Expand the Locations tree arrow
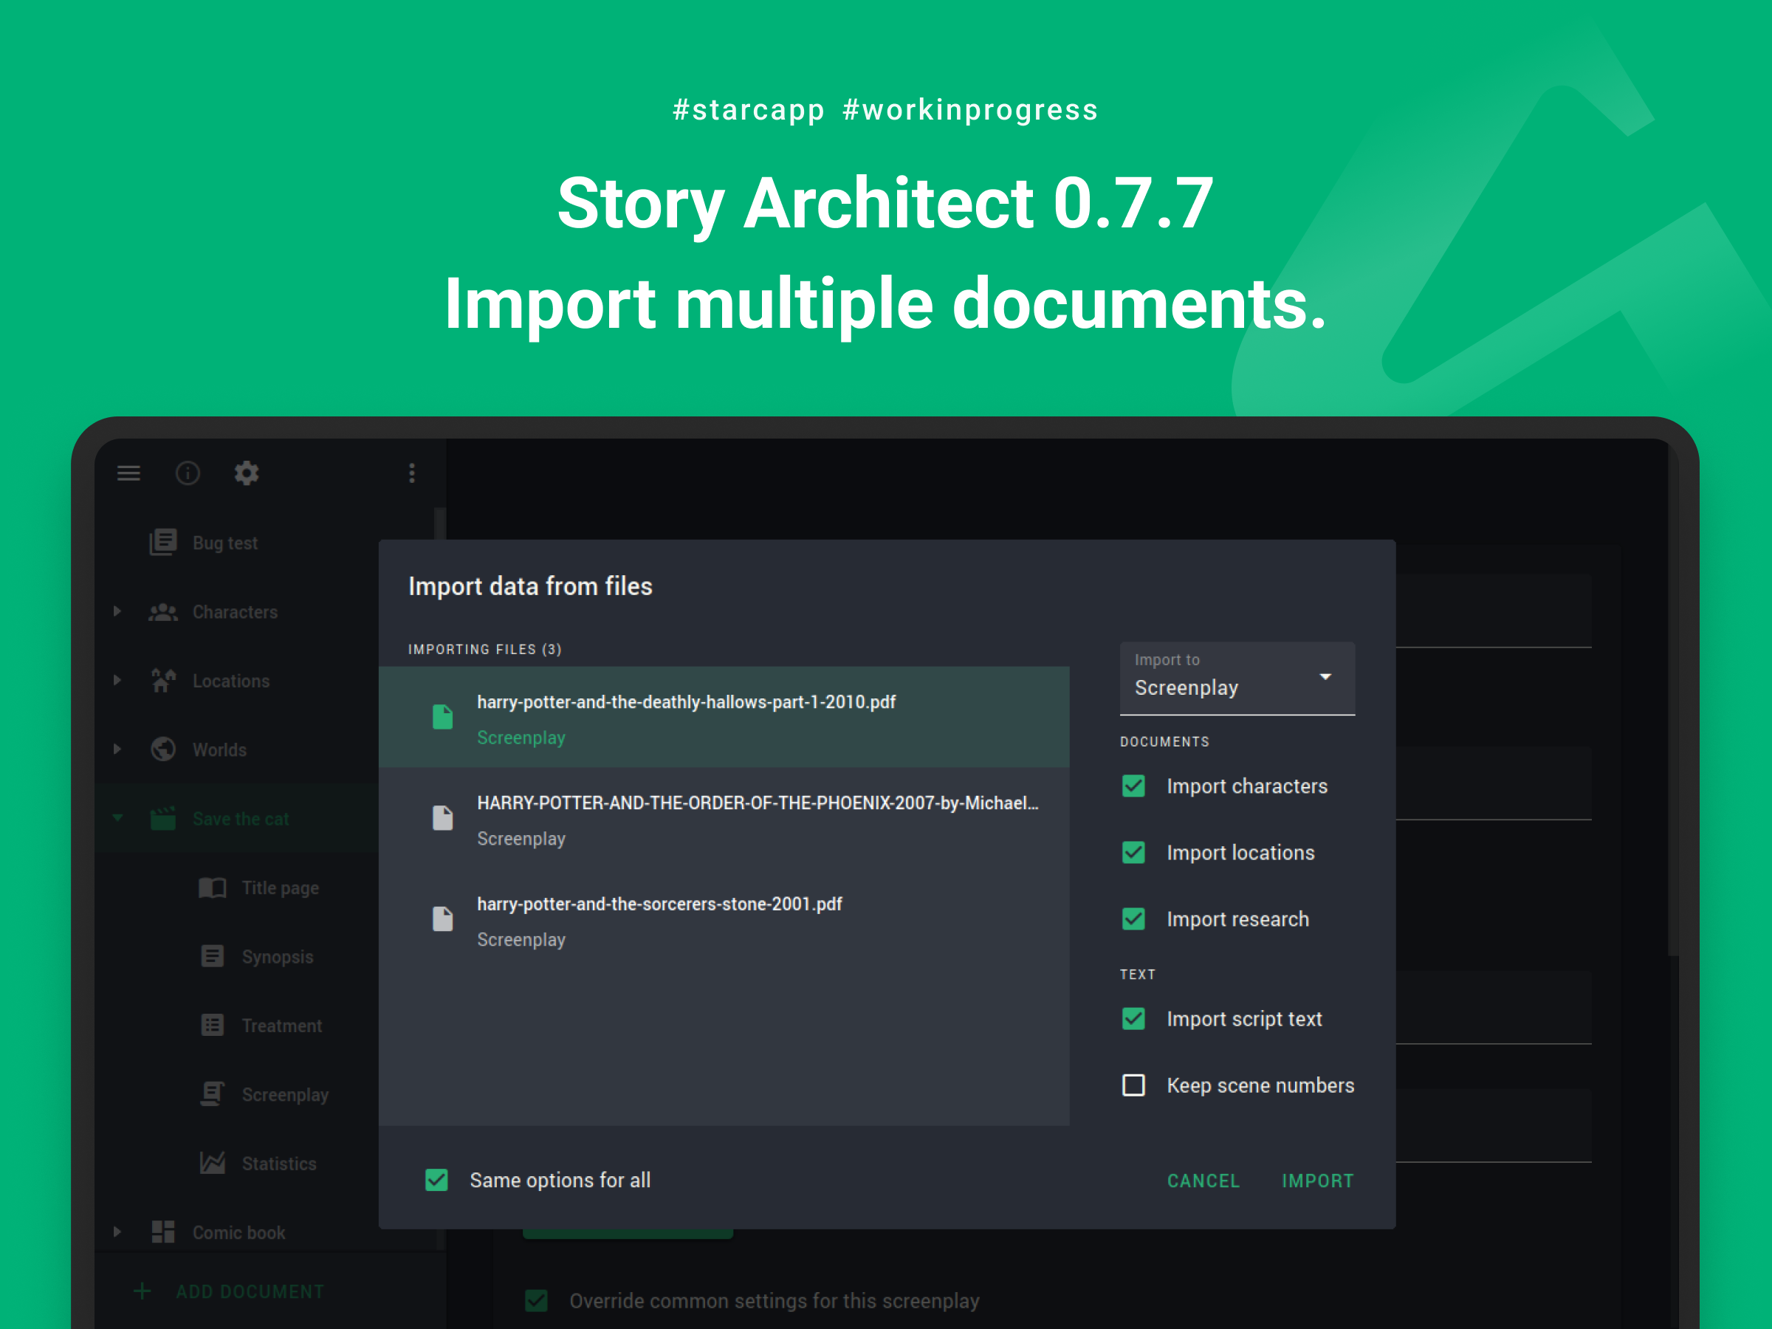 (x=117, y=680)
